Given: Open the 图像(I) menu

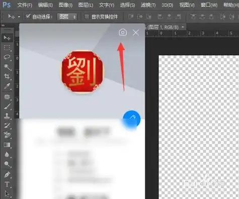Looking at the screenshot, I should (65, 5).
